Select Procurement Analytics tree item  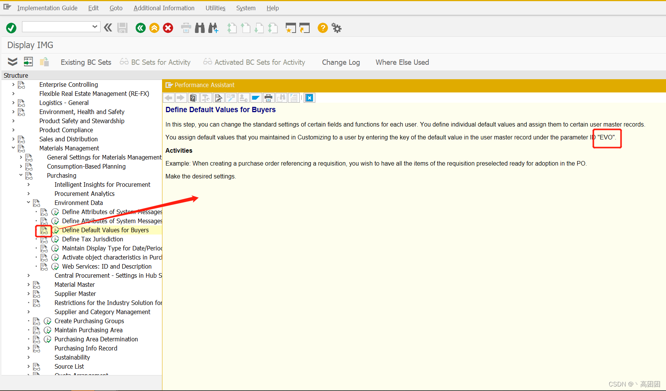click(85, 194)
